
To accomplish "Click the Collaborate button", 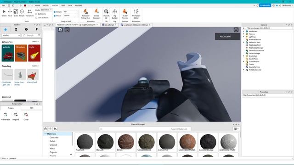I will tap(265, 5).
